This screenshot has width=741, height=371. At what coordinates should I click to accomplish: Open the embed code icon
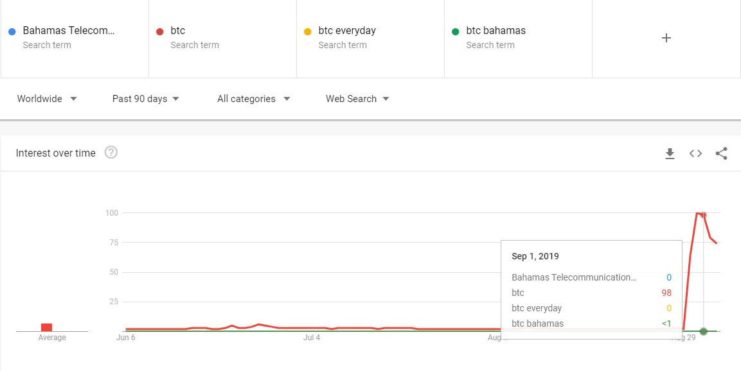pyautogui.click(x=695, y=153)
